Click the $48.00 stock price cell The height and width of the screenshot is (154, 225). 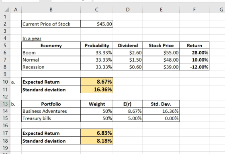(x=161, y=60)
